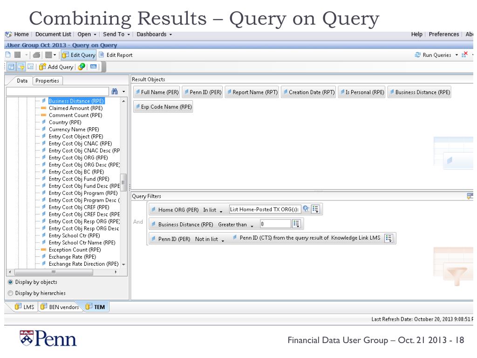Click the combined queries icon beside Add Query
Screen dimensions: 477x358
82,67
